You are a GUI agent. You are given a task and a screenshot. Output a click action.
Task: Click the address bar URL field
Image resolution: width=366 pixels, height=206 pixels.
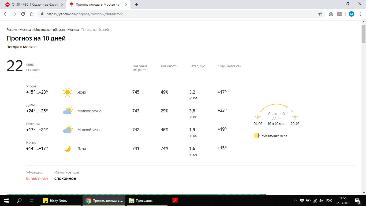coord(161,14)
